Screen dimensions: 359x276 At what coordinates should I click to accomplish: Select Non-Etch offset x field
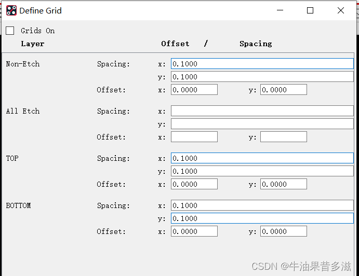[194, 90]
